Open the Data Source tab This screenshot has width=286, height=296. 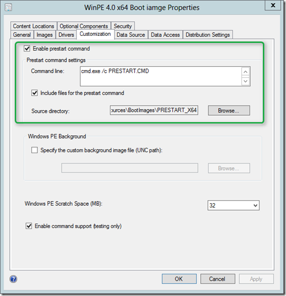131,35
